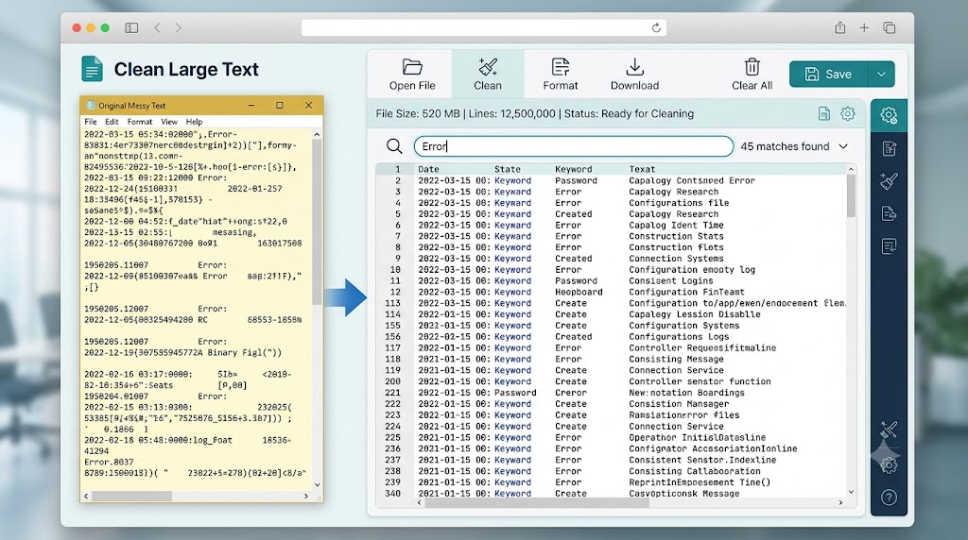
Task: Select row with ReprintInEmppesement Tine()
Action: [x=612, y=482]
